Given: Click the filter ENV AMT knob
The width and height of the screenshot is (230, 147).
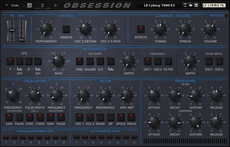Looking at the screenshot, I should [127, 96].
